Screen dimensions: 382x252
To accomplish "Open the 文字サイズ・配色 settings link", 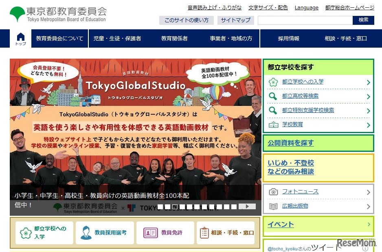I will click(x=268, y=8).
